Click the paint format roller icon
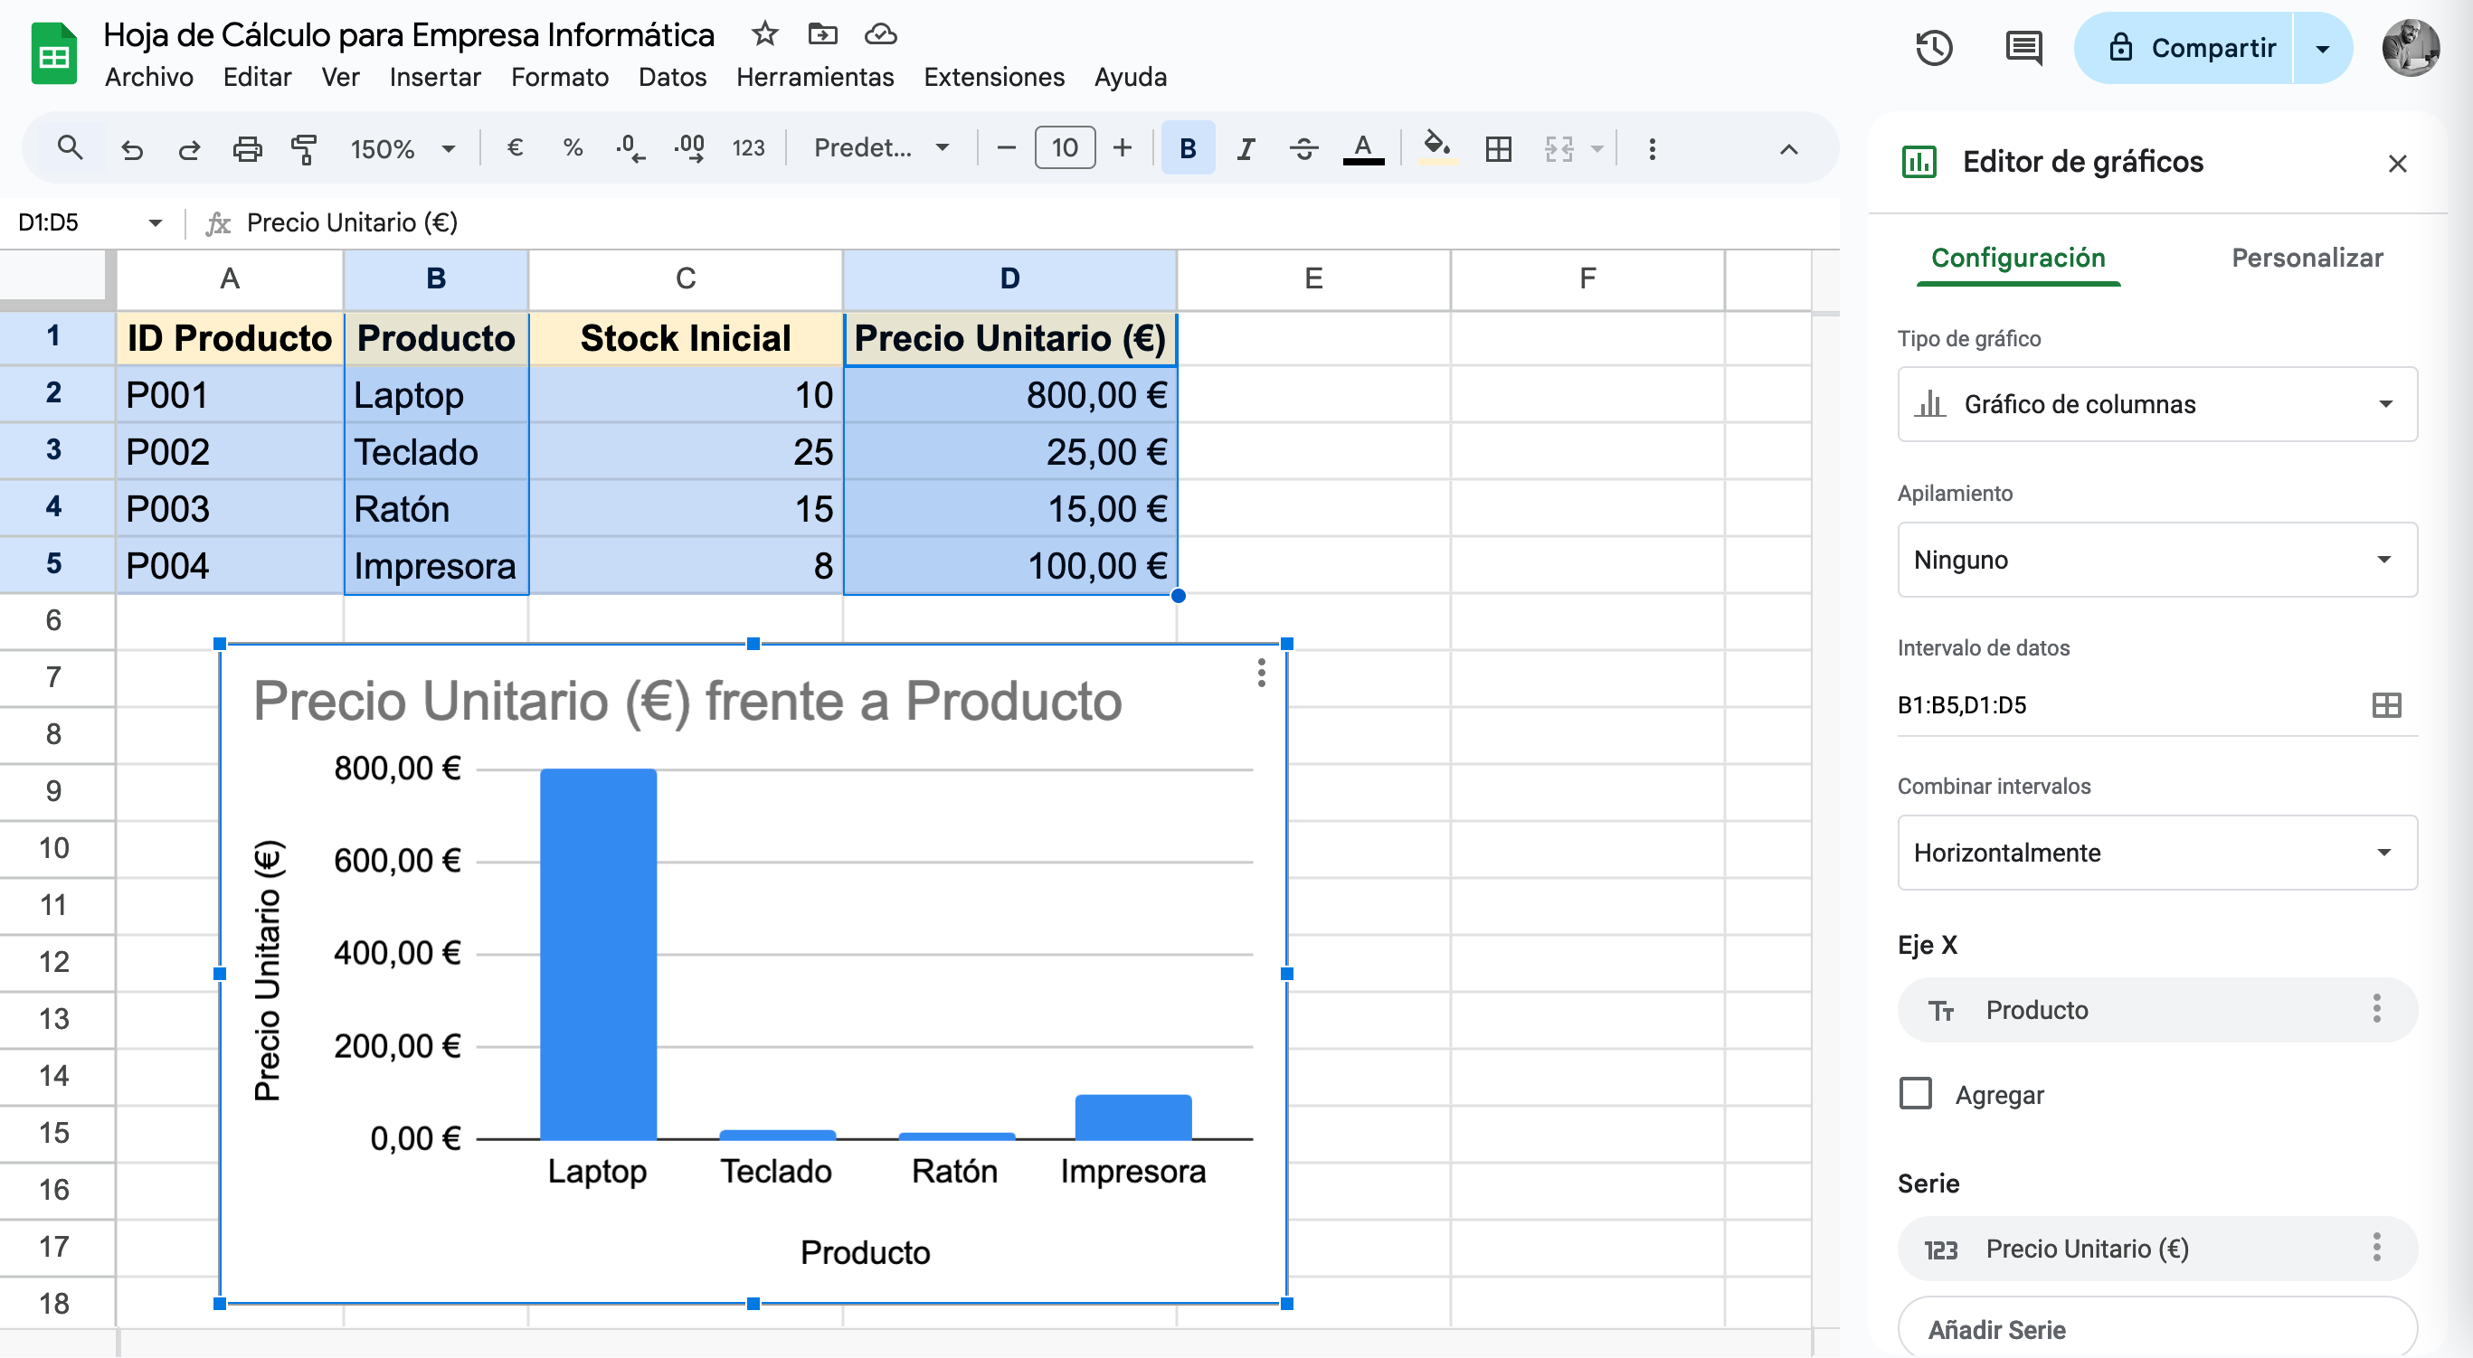 [x=303, y=149]
